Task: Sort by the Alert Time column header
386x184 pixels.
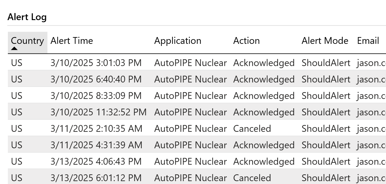Action: pos(72,41)
